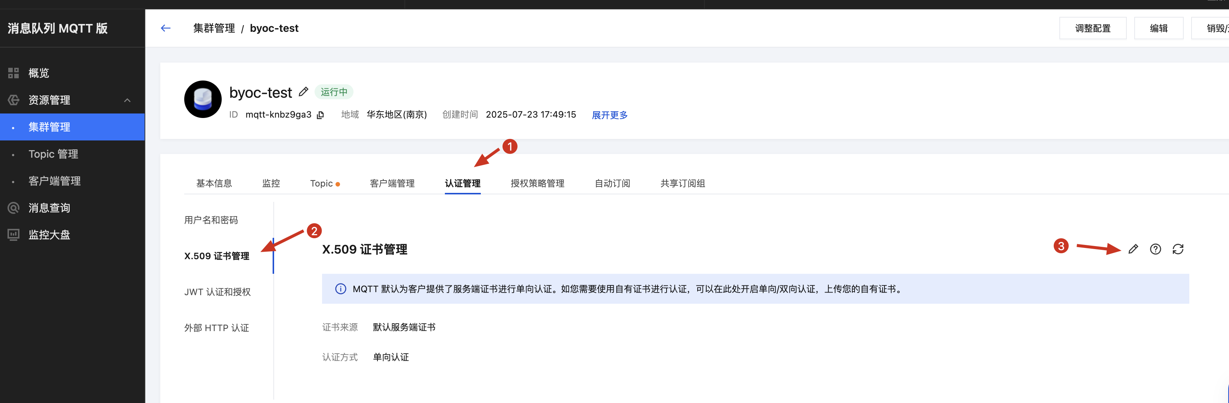Screen dimensions: 1229x403
Task: Click the pencil icon beside byoc-test name
Action: point(303,91)
